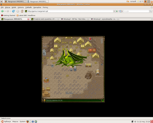The width and height of the screenshot is (153, 123).
Task: Click the address bar URL field
Action: pyautogui.click(x=70, y=11)
